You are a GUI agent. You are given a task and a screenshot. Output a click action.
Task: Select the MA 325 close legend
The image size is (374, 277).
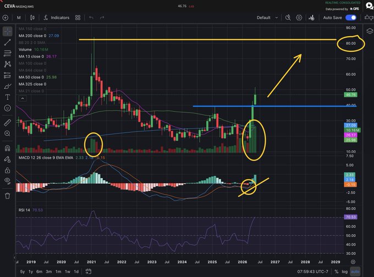coord(32,84)
